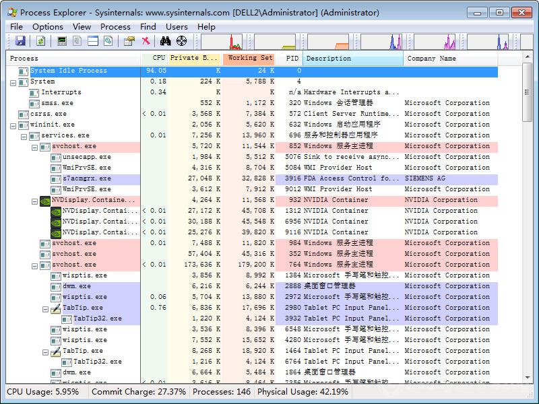This screenshot has width=539, height=404.
Task: Click the icon beside s7acmgrx.exe
Action: pos(56,179)
